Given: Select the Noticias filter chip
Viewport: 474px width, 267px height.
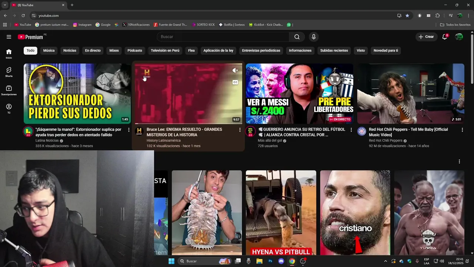Looking at the screenshot, I should [x=70, y=50].
